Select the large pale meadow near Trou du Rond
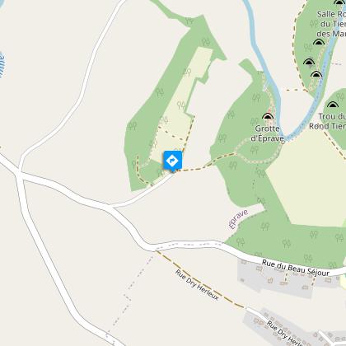The height and width of the screenshot is (346, 346). 307,179
